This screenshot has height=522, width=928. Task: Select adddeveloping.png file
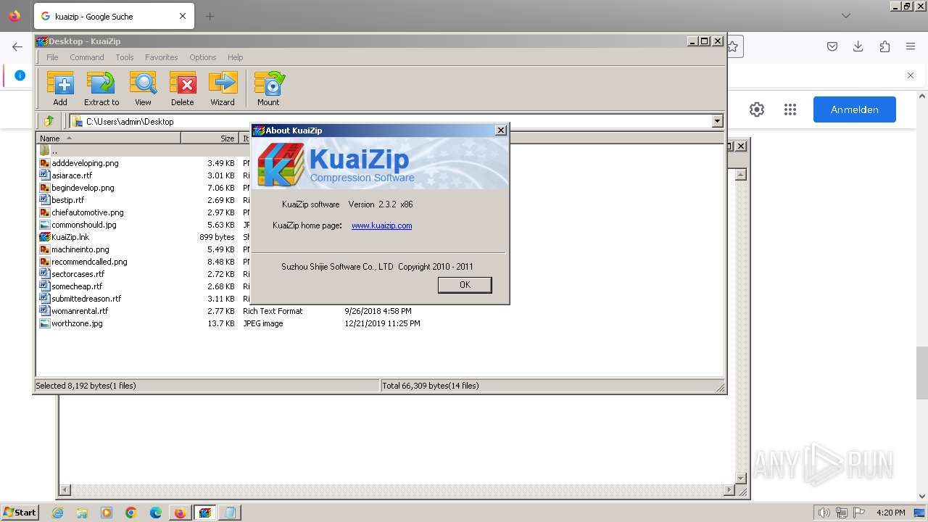coord(85,163)
